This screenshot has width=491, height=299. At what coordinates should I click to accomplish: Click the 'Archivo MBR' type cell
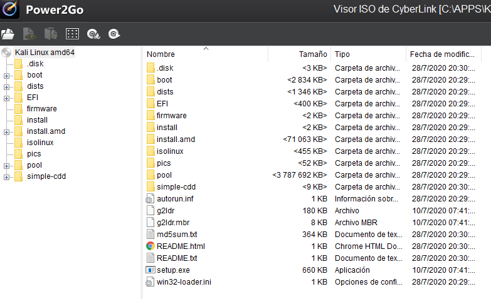click(x=356, y=223)
